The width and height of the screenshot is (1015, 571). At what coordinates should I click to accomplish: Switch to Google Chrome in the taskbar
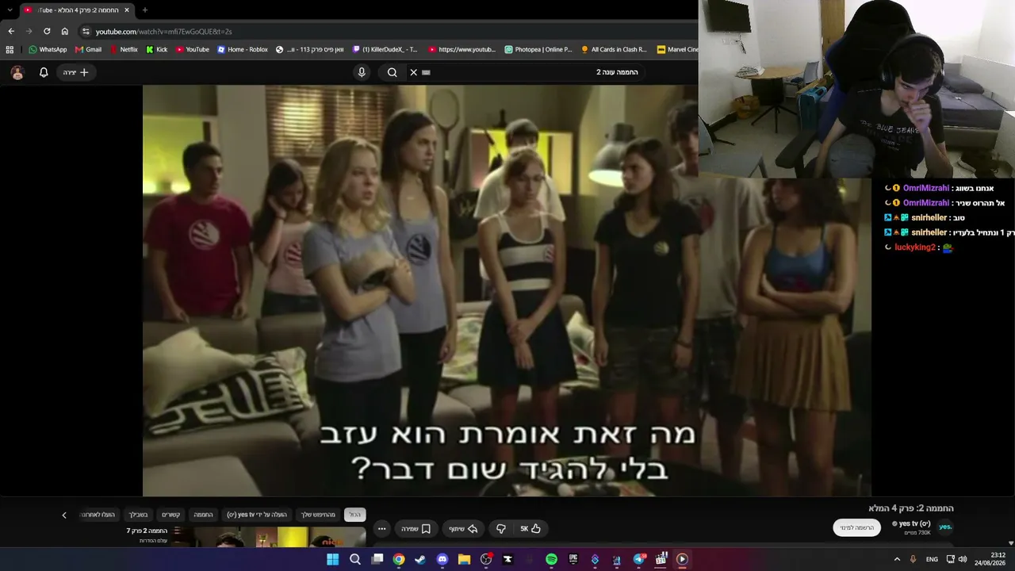click(399, 559)
